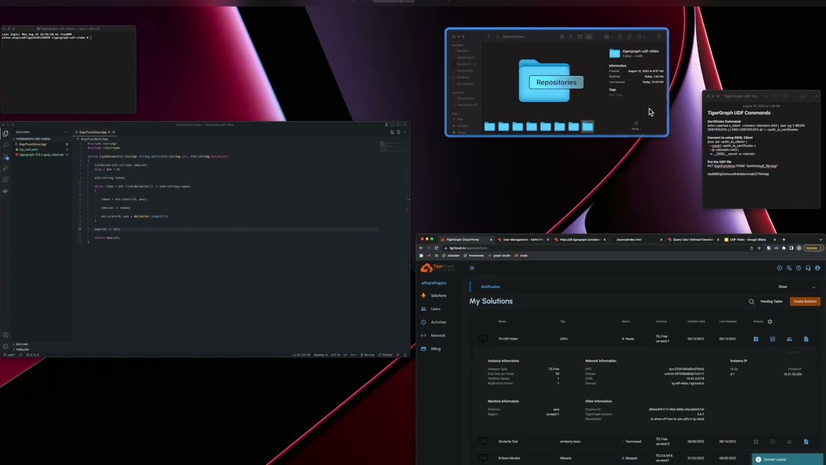Image resolution: width=826 pixels, height=465 pixels.
Task: Switch to User Management Admin Portal tab
Action: (523, 240)
